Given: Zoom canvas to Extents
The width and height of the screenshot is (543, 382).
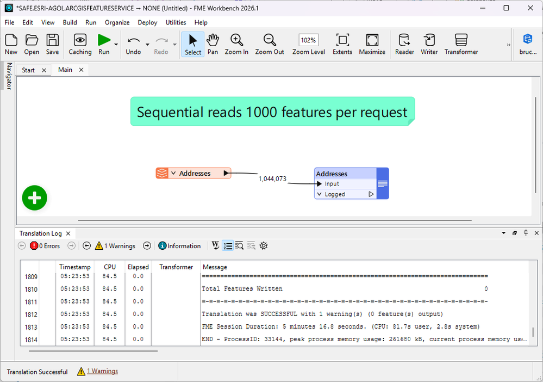Looking at the screenshot, I should click(x=342, y=45).
